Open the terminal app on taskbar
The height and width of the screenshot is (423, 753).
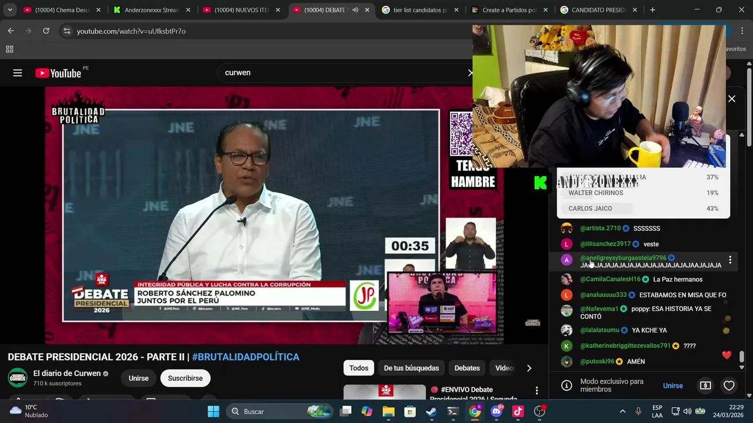[453, 411]
